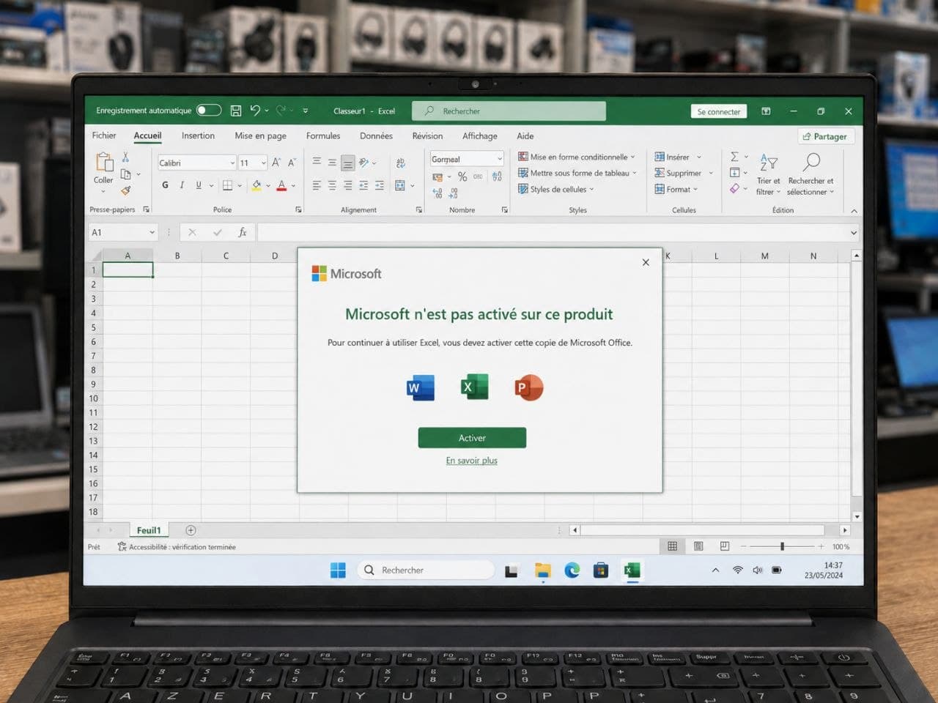Click the Word icon in dialog
The width and height of the screenshot is (938, 703).
pos(420,387)
